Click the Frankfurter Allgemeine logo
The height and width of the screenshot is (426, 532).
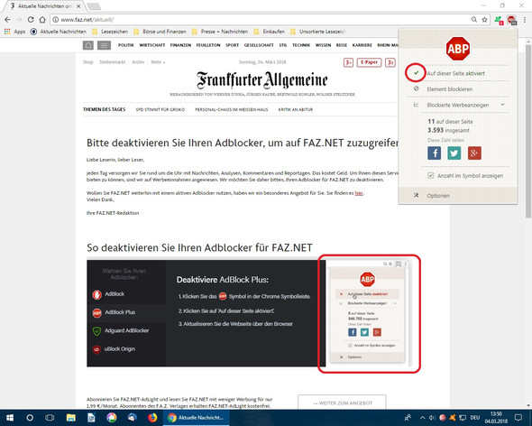click(261, 80)
